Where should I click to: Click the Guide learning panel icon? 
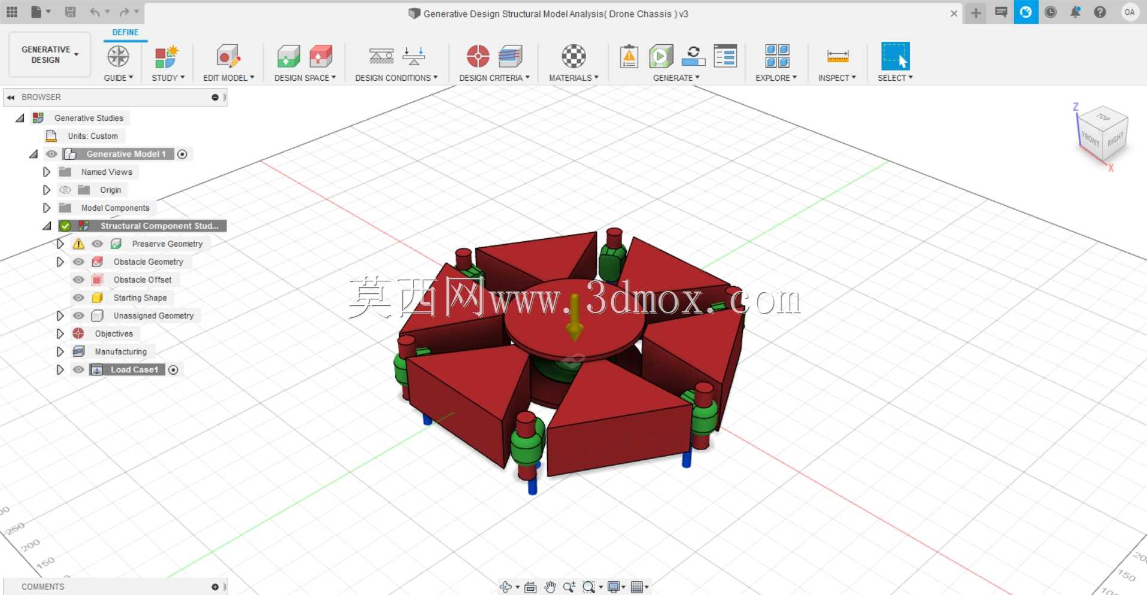point(118,56)
